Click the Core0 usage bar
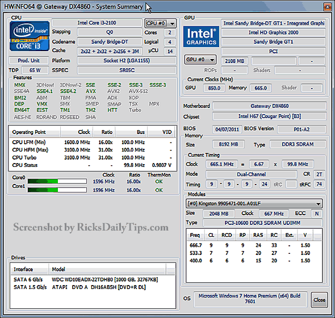Screen dimensions: 335x318 [x=57, y=181]
